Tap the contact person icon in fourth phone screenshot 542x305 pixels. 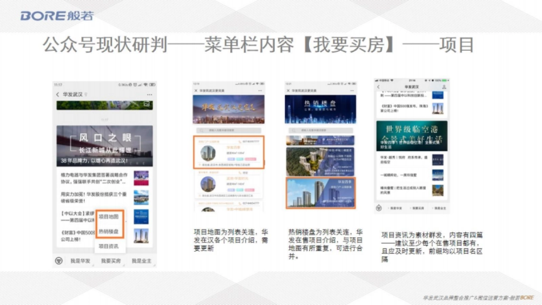point(444,87)
